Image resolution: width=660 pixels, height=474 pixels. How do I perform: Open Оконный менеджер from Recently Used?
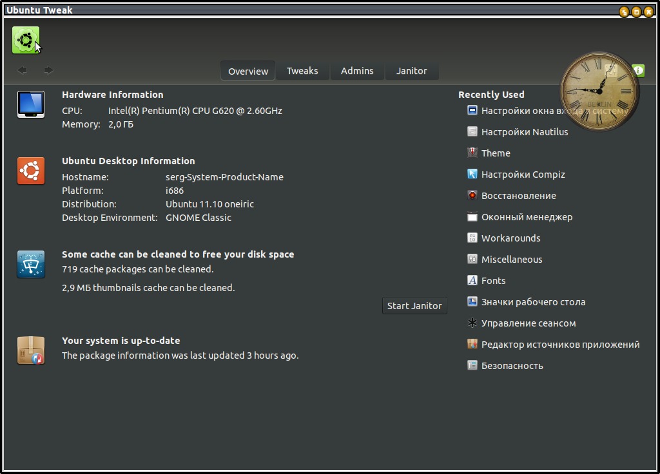pyautogui.click(x=527, y=217)
